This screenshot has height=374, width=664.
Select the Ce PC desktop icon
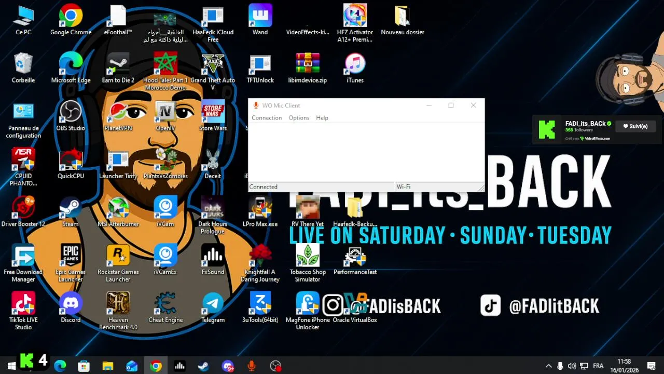click(23, 21)
